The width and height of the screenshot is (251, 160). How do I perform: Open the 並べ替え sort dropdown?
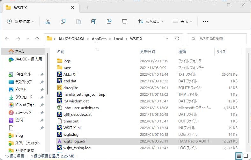pos(151,21)
